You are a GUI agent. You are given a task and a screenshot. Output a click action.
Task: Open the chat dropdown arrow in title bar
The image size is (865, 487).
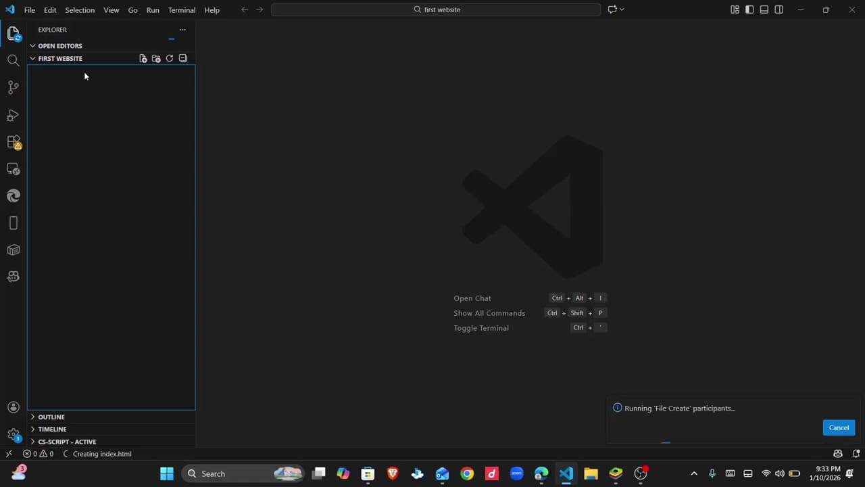[622, 9]
